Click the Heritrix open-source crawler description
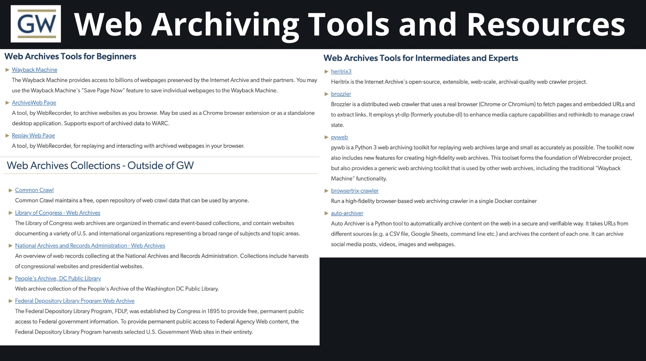This screenshot has width=646, height=361. click(459, 82)
